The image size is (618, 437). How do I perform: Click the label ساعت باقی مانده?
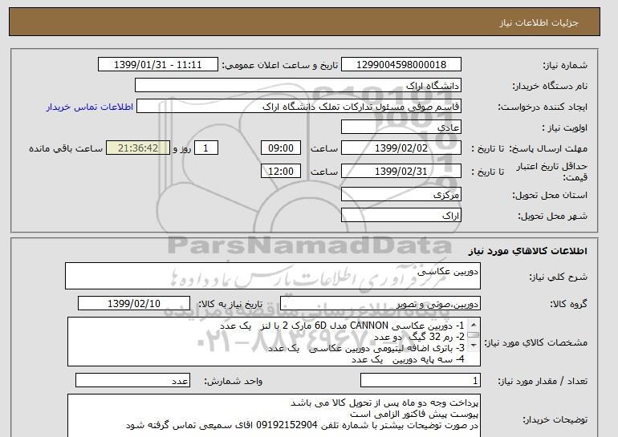tap(66, 148)
